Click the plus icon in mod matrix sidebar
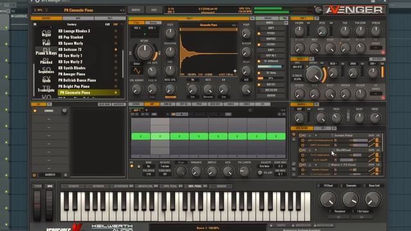 click(293, 140)
